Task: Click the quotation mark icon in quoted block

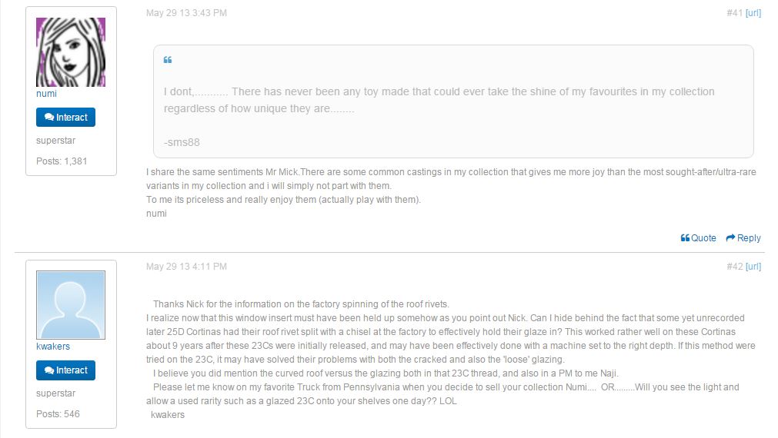Action: [168, 61]
